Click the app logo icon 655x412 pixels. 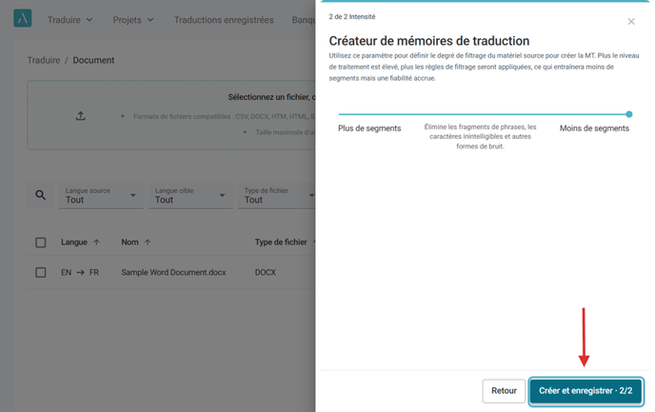(23, 18)
